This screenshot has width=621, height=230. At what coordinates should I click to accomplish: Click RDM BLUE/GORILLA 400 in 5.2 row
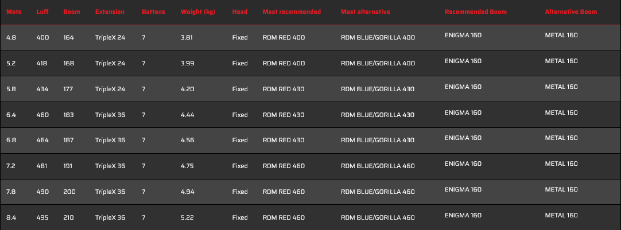[378, 63]
